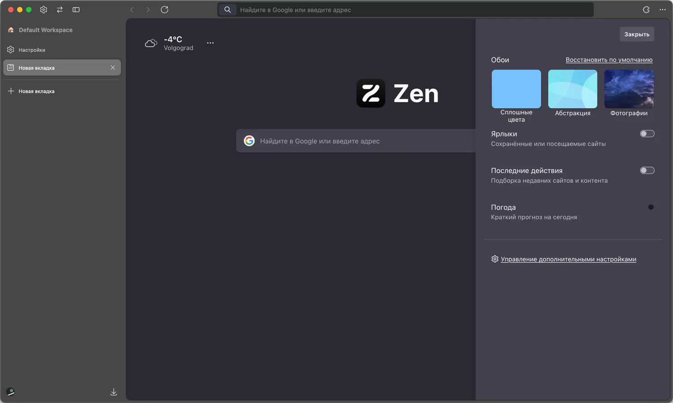Click the Zen logo icon
673x403 pixels.
[371, 93]
